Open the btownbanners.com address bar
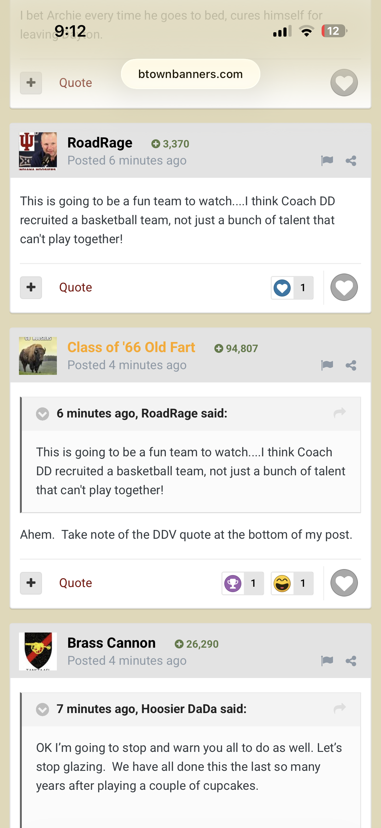This screenshot has width=381, height=828. point(190,74)
